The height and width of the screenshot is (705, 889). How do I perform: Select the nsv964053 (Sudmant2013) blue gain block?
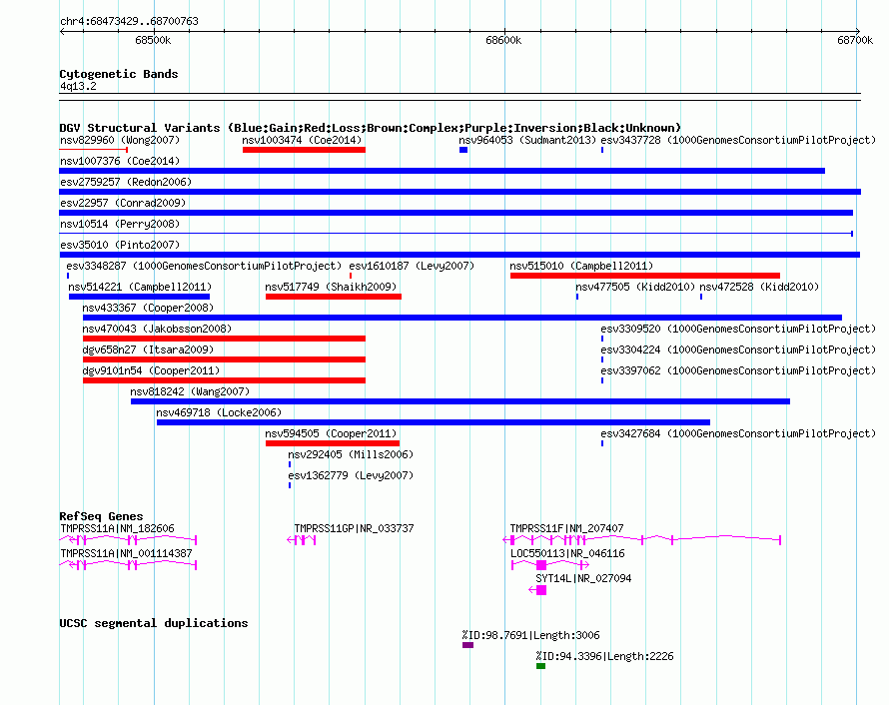pos(463,150)
